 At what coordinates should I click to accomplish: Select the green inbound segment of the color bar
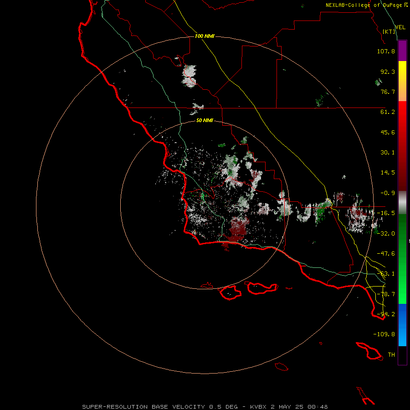click(x=402, y=259)
